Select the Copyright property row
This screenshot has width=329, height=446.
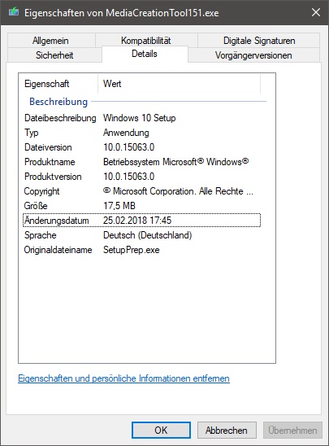[141, 191]
